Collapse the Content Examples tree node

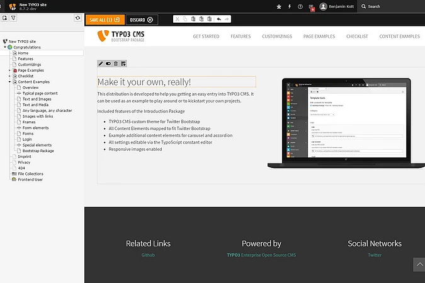coord(9,82)
